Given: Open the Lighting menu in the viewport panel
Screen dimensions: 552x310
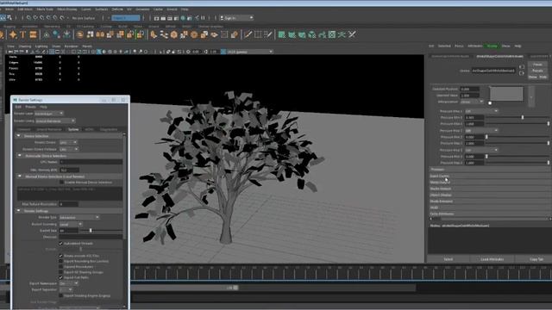Looking at the screenshot, I should coord(41,46).
